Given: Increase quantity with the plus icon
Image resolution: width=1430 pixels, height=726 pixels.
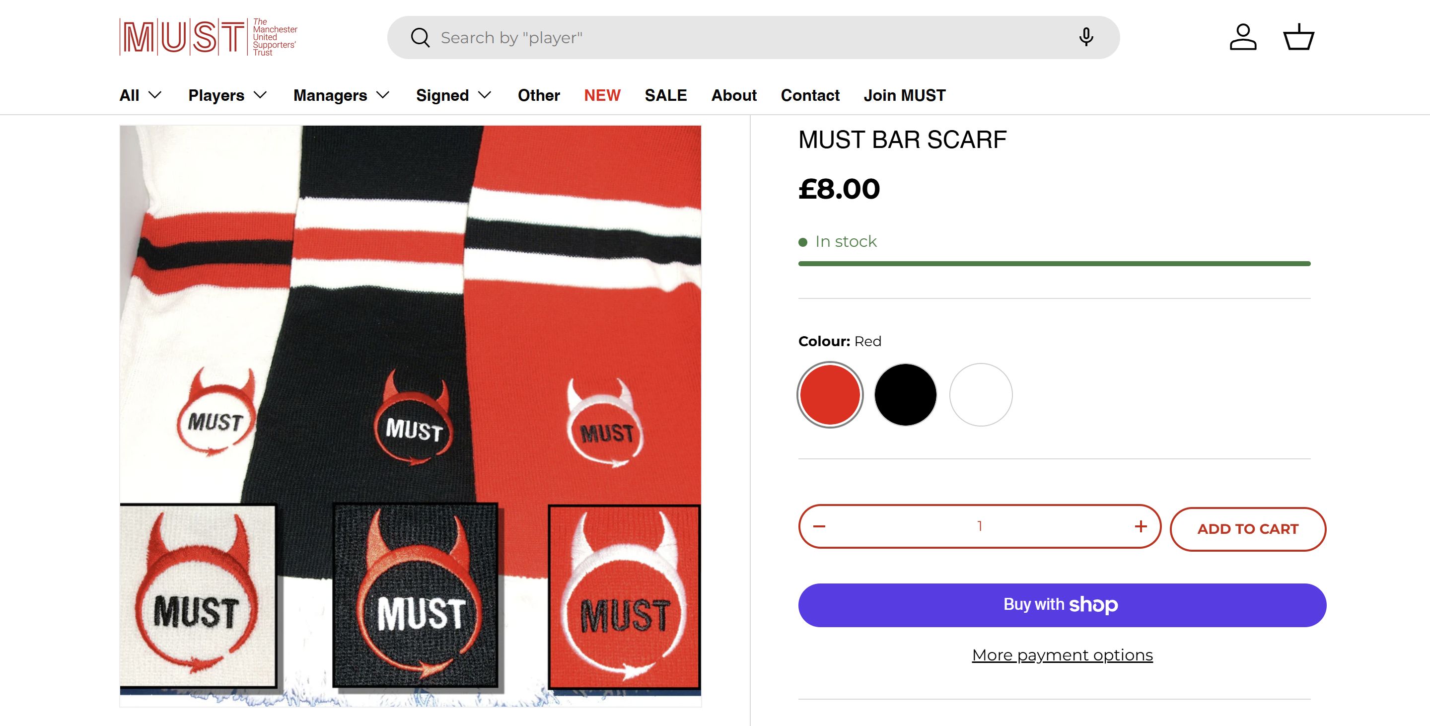Looking at the screenshot, I should 1140,526.
